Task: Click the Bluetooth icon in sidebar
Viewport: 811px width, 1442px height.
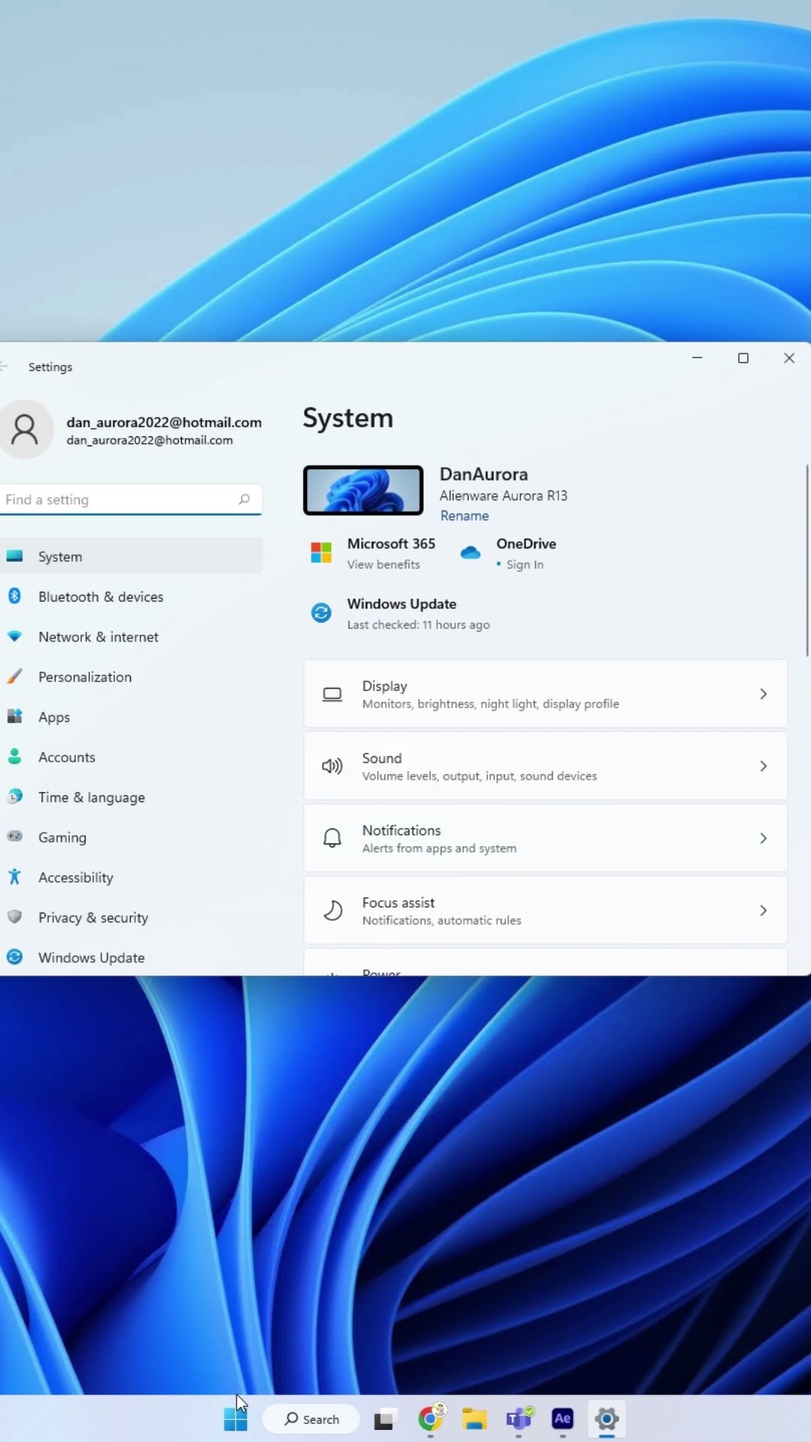Action: [14, 596]
